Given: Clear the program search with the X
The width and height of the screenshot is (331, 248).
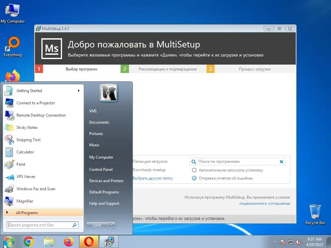Looking at the screenshot, I should [281, 162].
